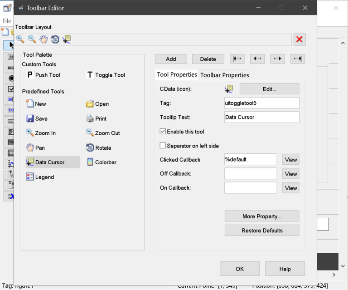Move tool to far right end
The height and width of the screenshot is (290, 348).
[x=298, y=59]
